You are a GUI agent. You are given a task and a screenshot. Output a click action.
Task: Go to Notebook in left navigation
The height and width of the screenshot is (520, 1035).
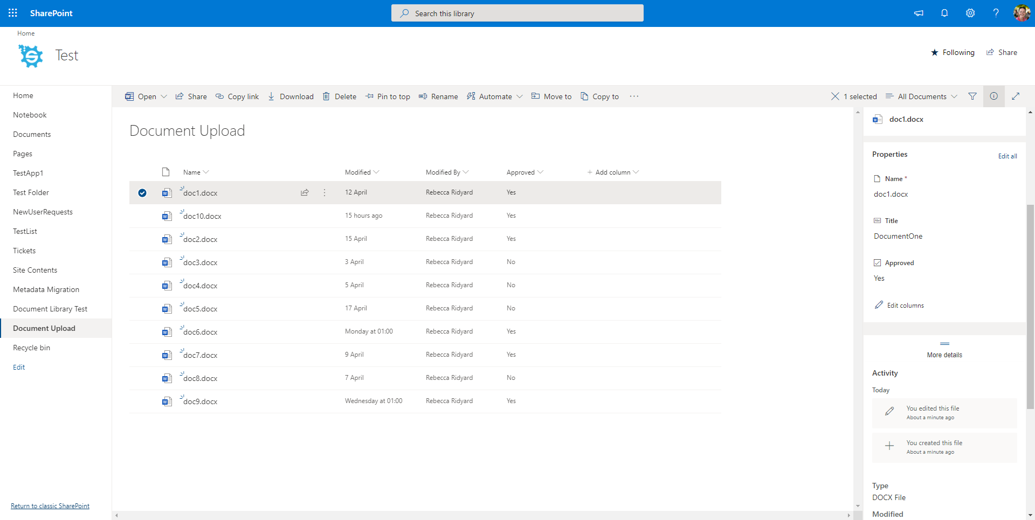click(30, 115)
